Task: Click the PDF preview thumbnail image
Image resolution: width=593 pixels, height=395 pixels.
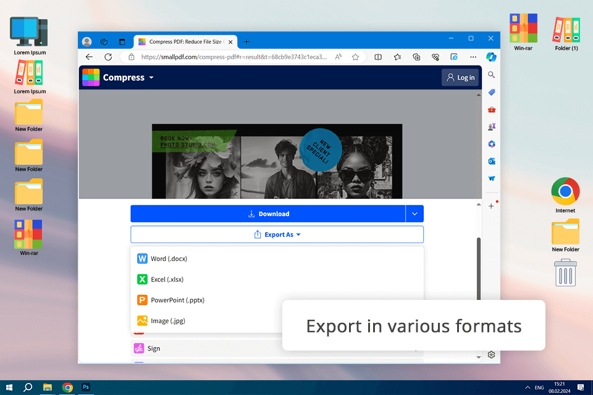Action: click(x=277, y=162)
